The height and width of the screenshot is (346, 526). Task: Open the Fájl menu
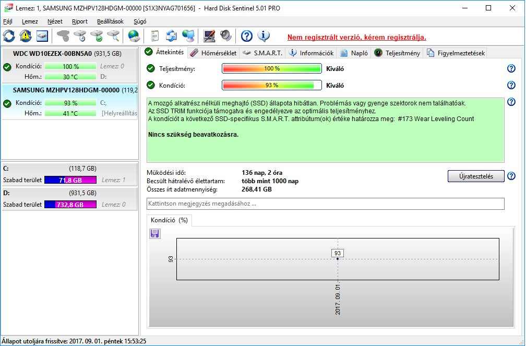(x=8, y=21)
